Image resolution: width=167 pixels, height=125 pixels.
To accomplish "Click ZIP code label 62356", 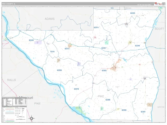I will [x=59, y=70].
